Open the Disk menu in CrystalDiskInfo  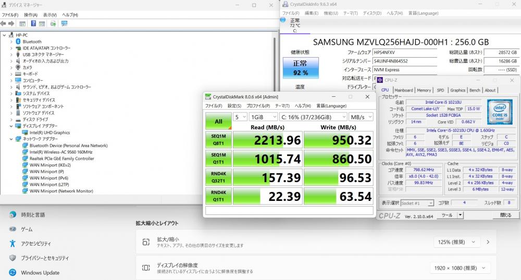(x=372, y=13)
